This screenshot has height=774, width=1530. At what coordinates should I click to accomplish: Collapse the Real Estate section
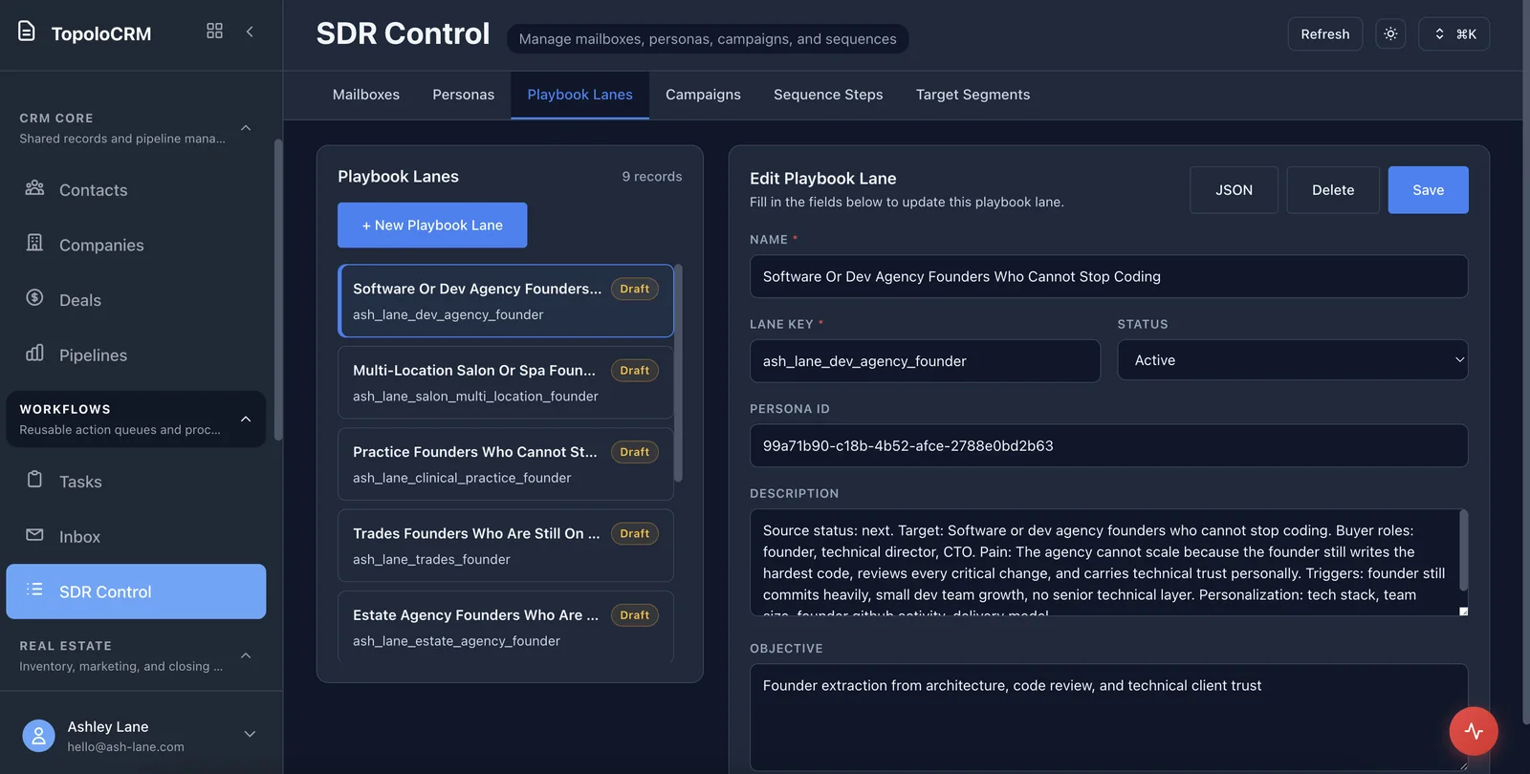click(x=246, y=656)
